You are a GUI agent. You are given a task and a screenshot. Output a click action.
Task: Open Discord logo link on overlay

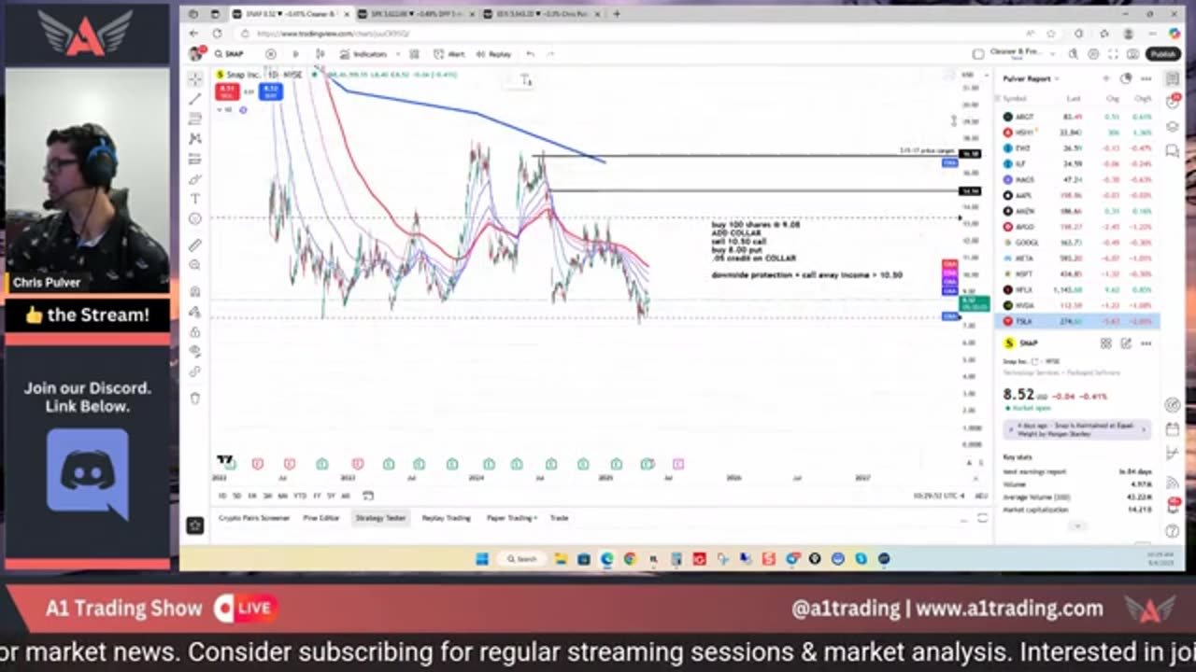(x=88, y=473)
